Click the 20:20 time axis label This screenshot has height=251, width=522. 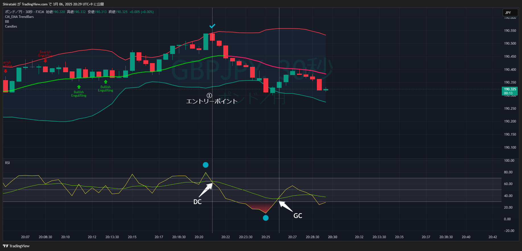[x=199, y=237]
